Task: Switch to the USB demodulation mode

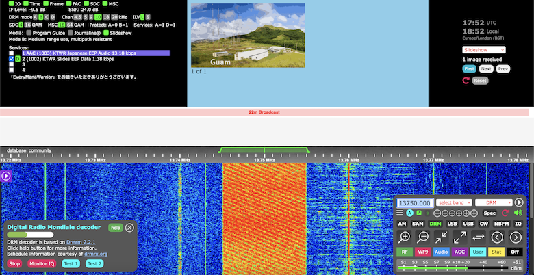Action: 468,224
